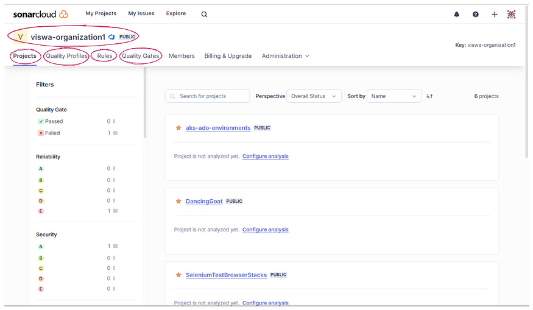Click the V organization avatar

pyautogui.click(x=20, y=37)
